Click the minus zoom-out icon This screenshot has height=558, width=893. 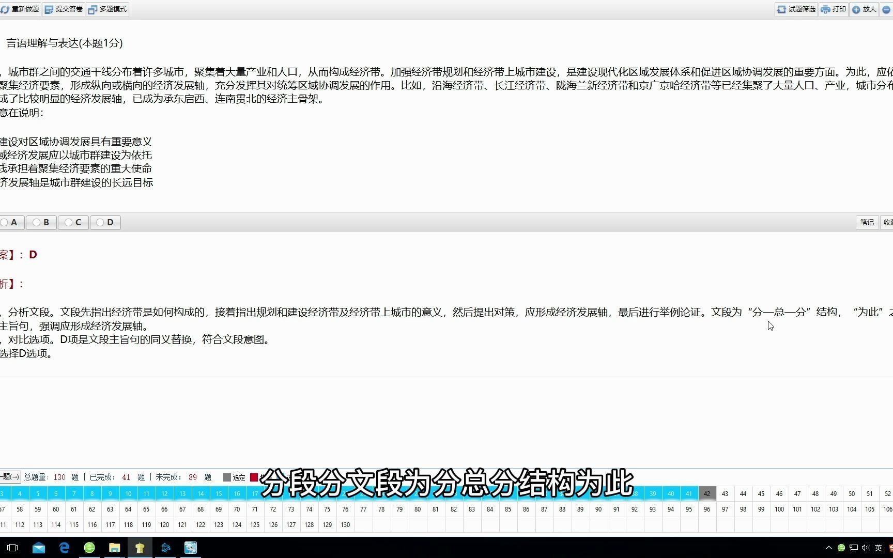tap(887, 9)
